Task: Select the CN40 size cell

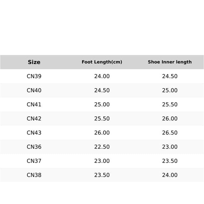Action: click(x=34, y=90)
